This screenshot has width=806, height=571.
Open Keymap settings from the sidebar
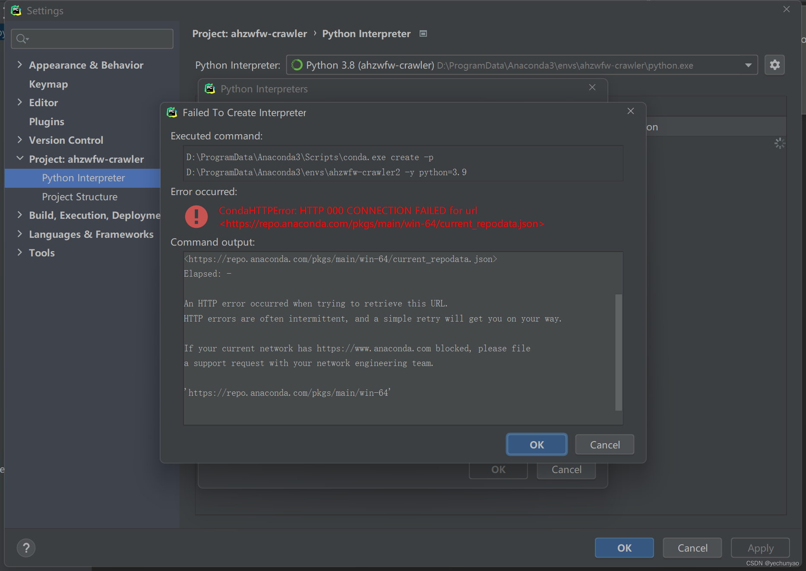click(x=48, y=84)
